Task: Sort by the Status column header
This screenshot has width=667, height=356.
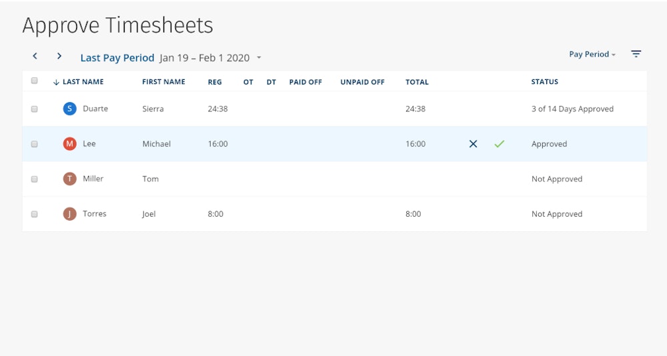Action: tap(544, 82)
